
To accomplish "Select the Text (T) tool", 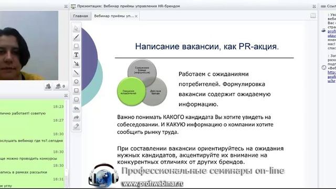I will pyautogui.click(x=76, y=55).
